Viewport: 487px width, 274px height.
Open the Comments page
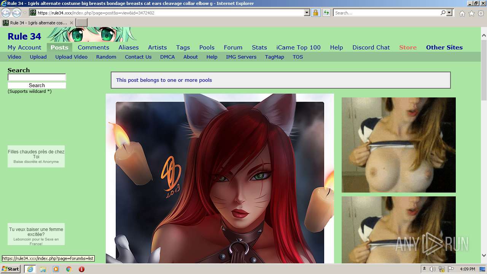pos(93,47)
